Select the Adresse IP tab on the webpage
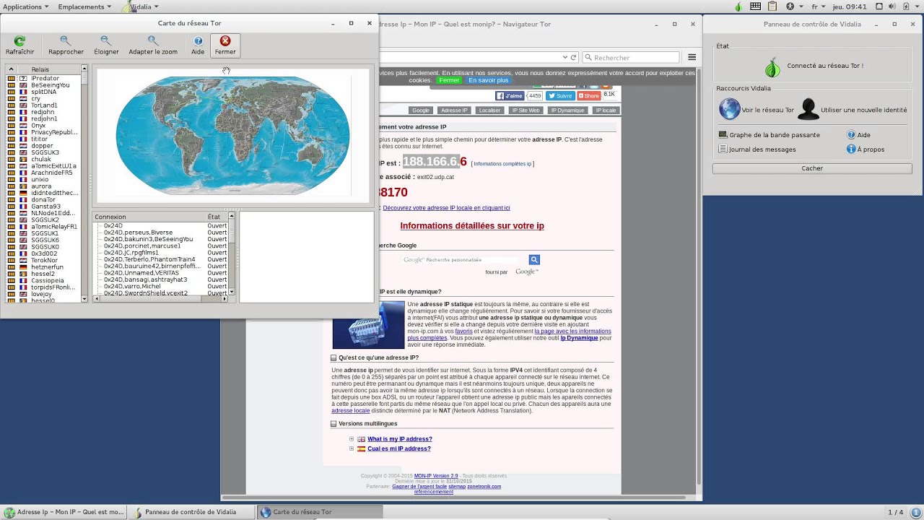The width and height of the screenshot is (924, 520). click(454, 110)
